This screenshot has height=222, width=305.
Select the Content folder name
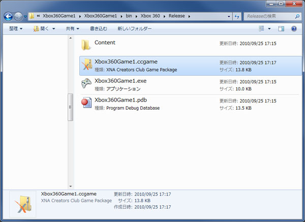coord(105,42)
